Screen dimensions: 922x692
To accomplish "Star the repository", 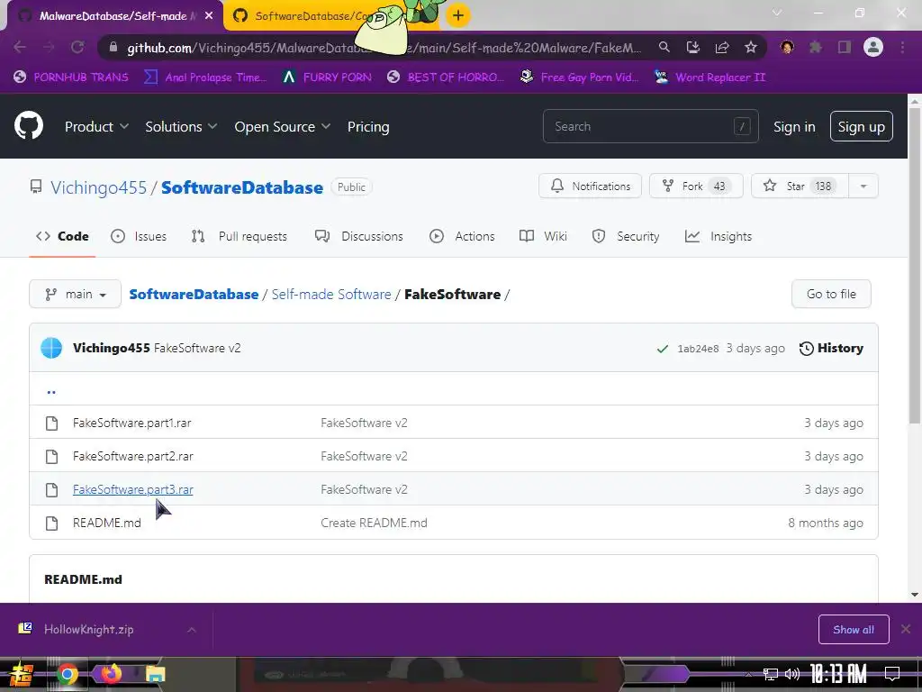I will click(x=800, y=186).
